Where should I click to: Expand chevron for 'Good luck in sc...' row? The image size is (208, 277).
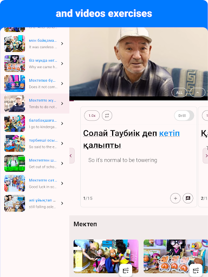point(62,183)
